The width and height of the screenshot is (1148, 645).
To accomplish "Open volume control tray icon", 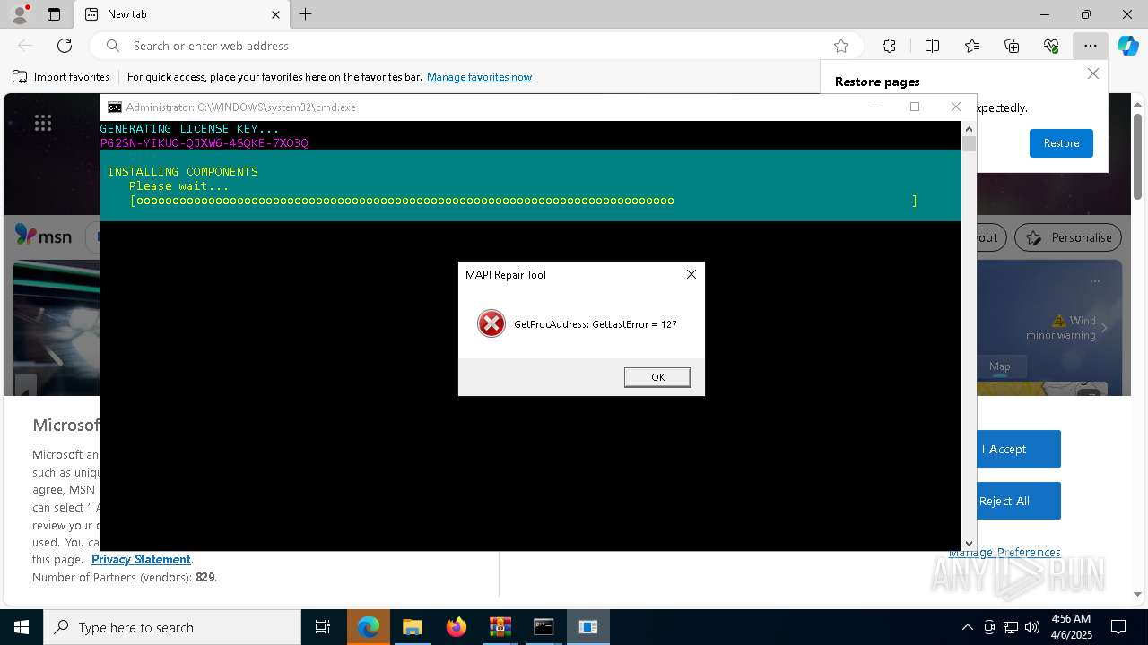I will coord(1032,627).
